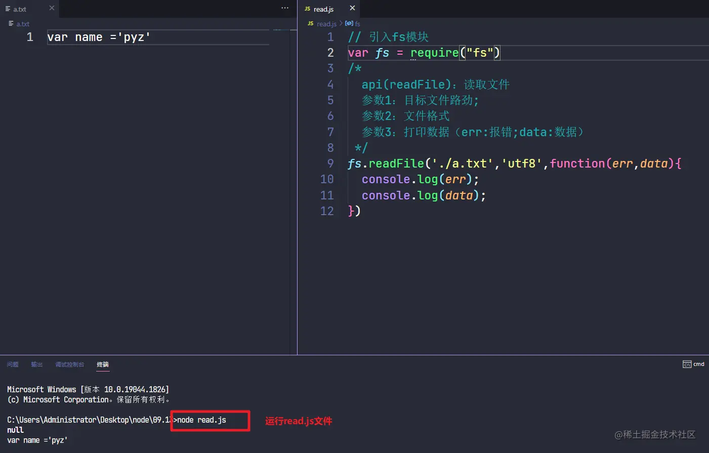Click the "function" keyword on line 9
Image resolution: width=709 pixels, height=453 pixels.
pos(577,163)
